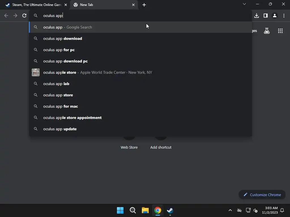Screen dimensions: 290x217
Task: Open the Chrome Labs flask icon
Action: (267, 31)
